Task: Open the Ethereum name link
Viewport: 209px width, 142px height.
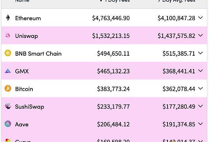Action: tap(28, 18)
